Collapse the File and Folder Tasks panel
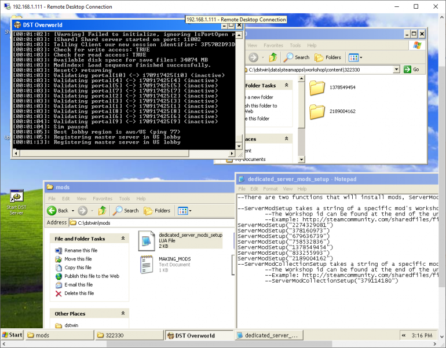Viewport: 446px width, 348px height. pos(123,239)
